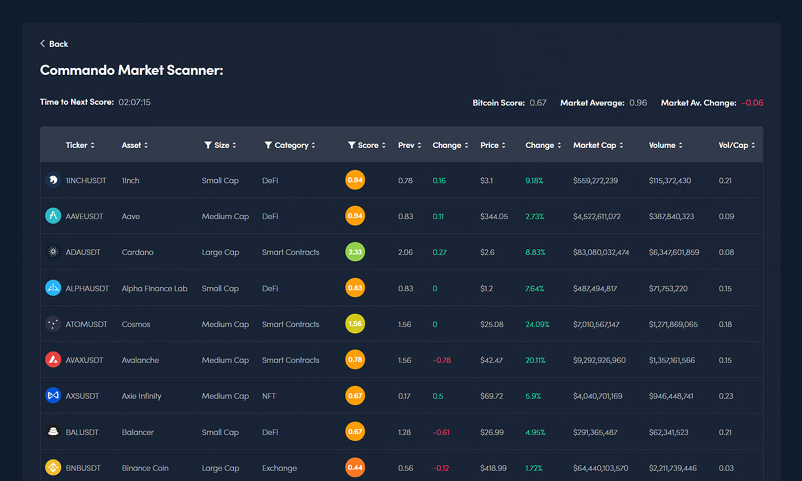The height and width of the screenshot is (481, 802).
Task: Open the Size column filter funnel
Action: click(208, 145)
